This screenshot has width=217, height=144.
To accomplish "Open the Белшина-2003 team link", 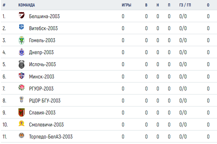I will [x=44, y=16].
